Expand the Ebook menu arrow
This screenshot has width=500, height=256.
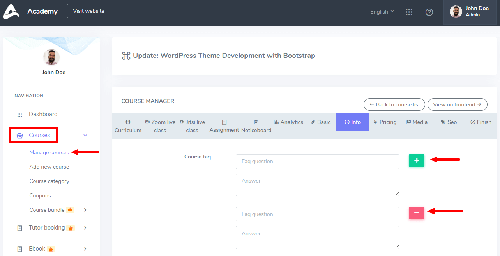tap(85, 249)
